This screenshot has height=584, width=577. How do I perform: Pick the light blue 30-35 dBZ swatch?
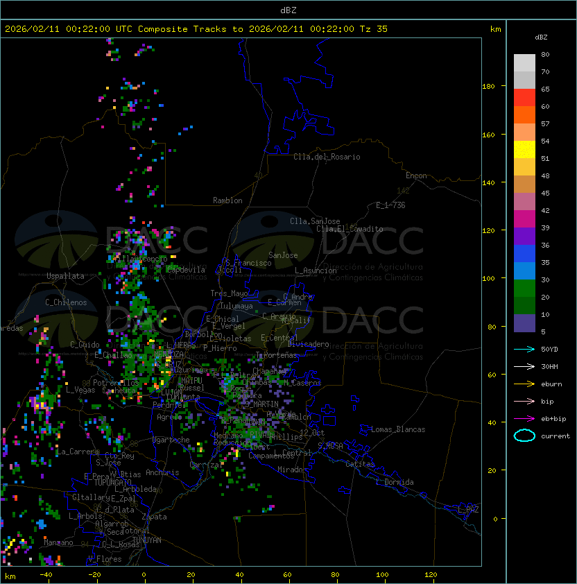click(x=524, y=271)
